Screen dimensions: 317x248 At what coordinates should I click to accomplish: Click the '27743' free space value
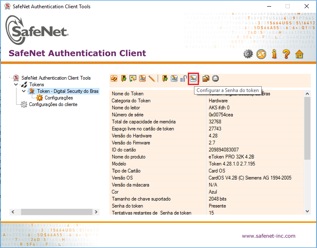pyautogui.click(x=215, y=129)
